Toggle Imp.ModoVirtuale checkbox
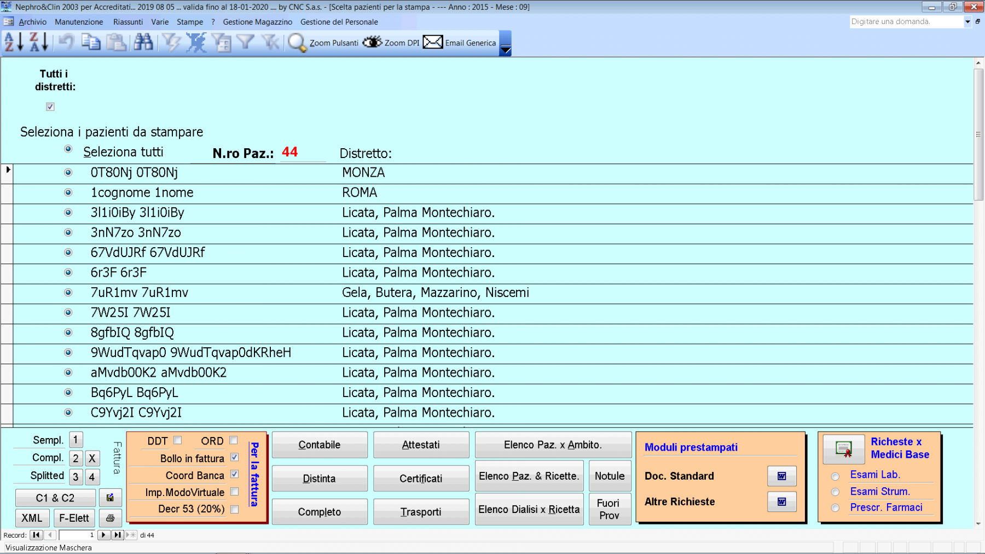The height and width of the screenshot is (554, 985). click(234, 492)
